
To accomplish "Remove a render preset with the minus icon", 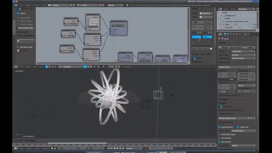I will click(x=254, y=67).
